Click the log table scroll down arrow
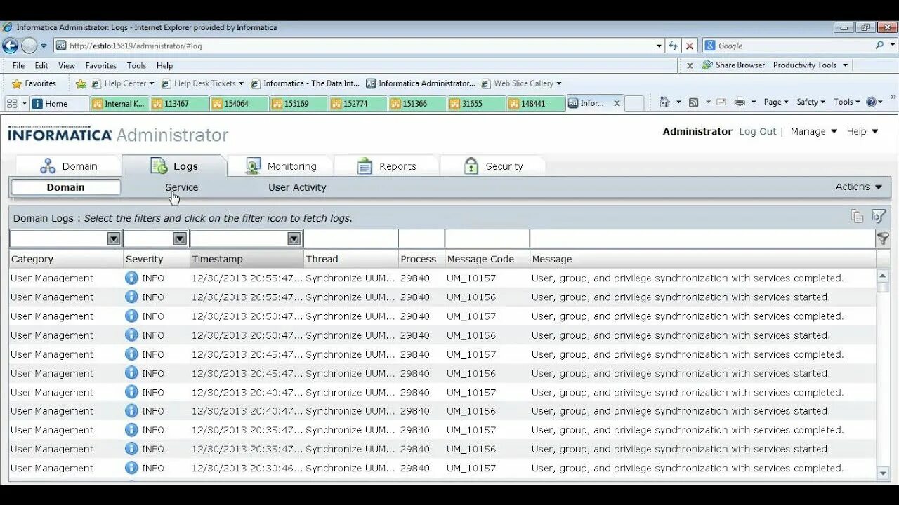Image resolution: width=899 pixels, height=505 pixels. pos(884,473)
